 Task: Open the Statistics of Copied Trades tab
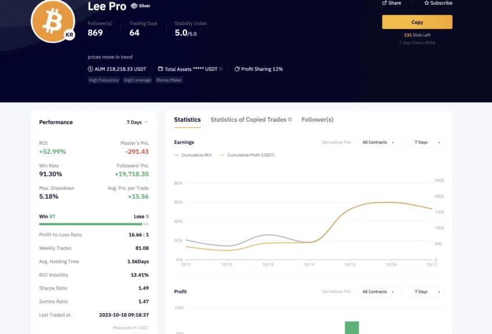coord(248,119)
